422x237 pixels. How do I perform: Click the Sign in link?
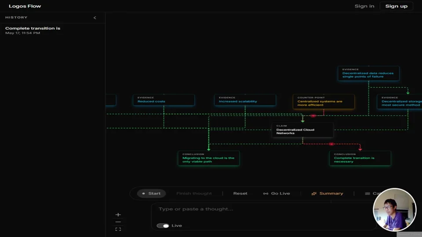coord(364,6)
